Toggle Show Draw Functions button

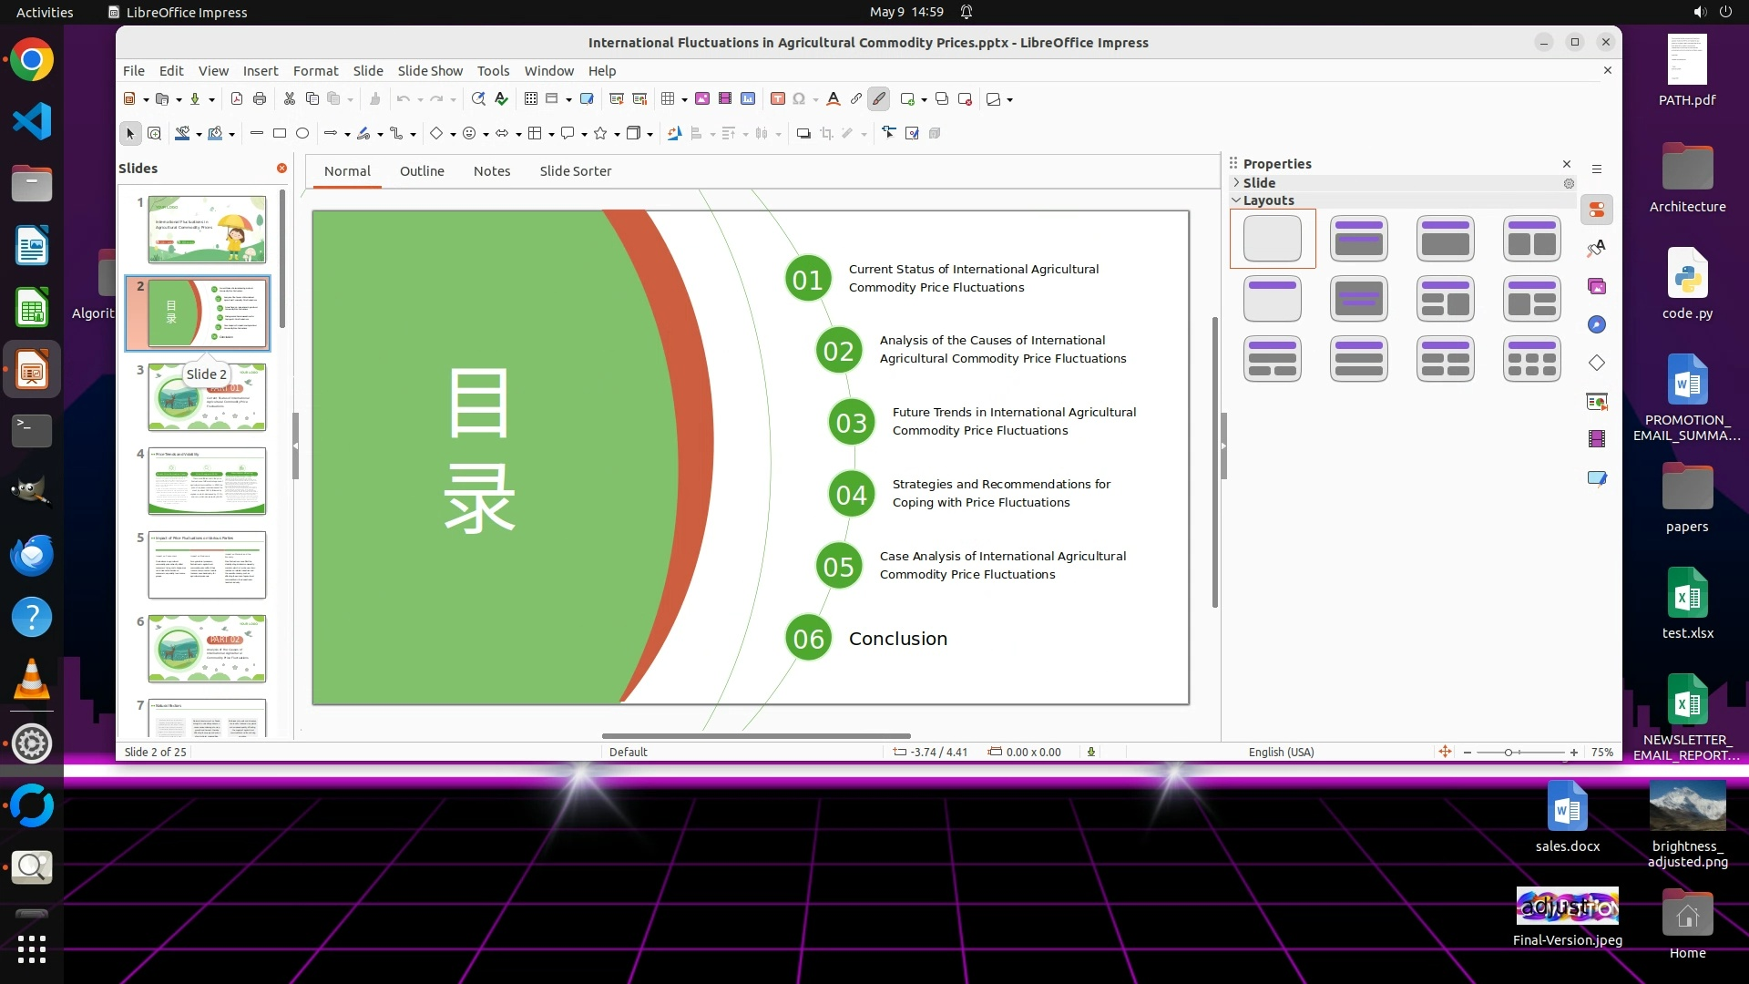(x=878, y=99)
